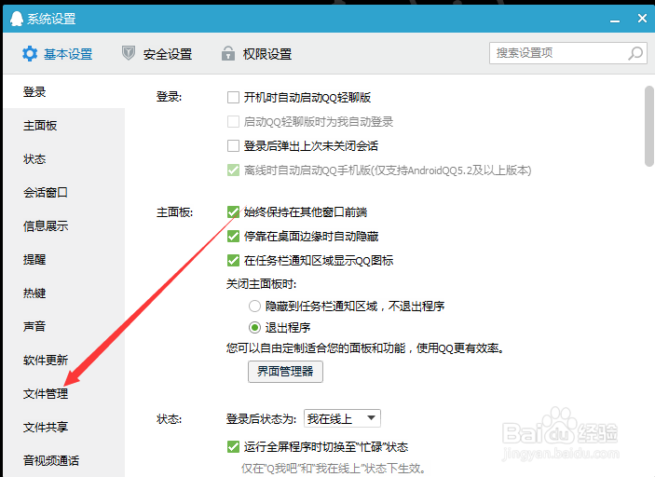Viewport: 655px width, 477px height.
Task: Select 主面板 in the sidebar
Action: click(64, 126)
